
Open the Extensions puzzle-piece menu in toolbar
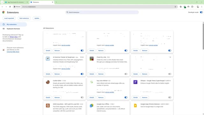coord(192,7)
